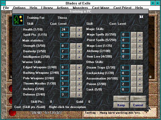
Task: Subtract a level from Edged Weapons
Action: pos(73,67)
